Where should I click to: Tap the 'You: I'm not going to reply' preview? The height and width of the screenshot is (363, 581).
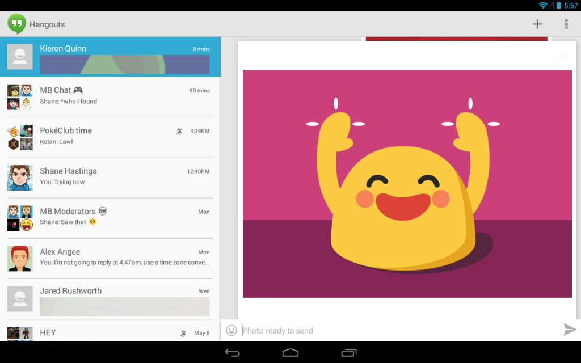point(124,262)
